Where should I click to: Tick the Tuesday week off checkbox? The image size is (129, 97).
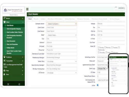[x=112, y=47]
